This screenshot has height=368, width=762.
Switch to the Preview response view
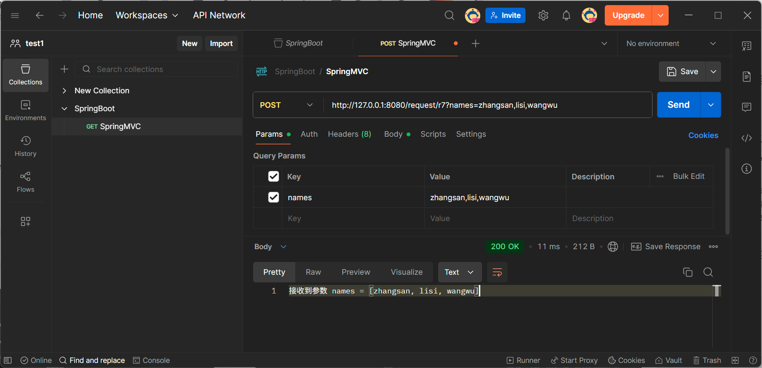pos(356,272)
